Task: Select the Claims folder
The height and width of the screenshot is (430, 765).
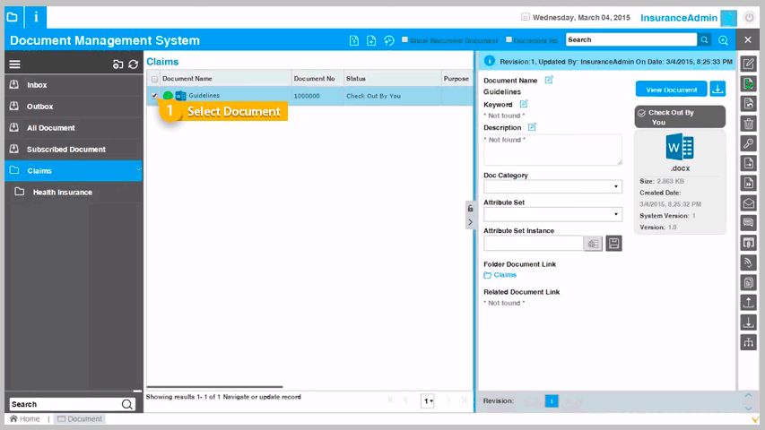Action: click(74, 170)
